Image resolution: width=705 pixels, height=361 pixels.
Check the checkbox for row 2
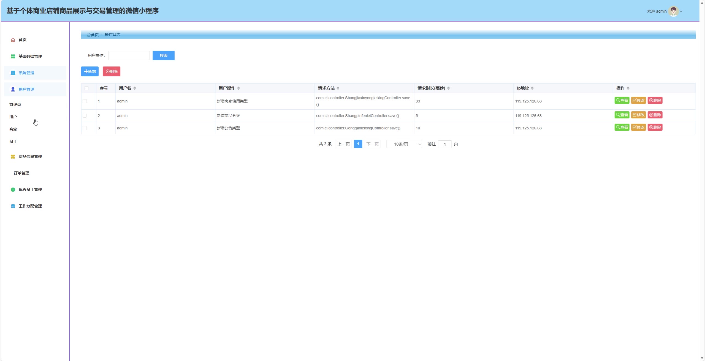(85, 116)
